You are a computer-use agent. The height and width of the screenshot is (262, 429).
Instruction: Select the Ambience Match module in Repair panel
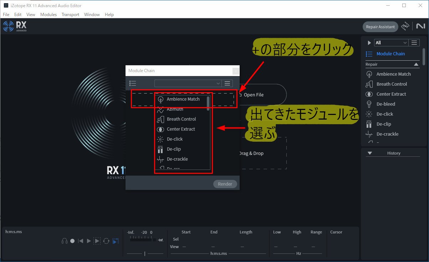tap(394, 74)
